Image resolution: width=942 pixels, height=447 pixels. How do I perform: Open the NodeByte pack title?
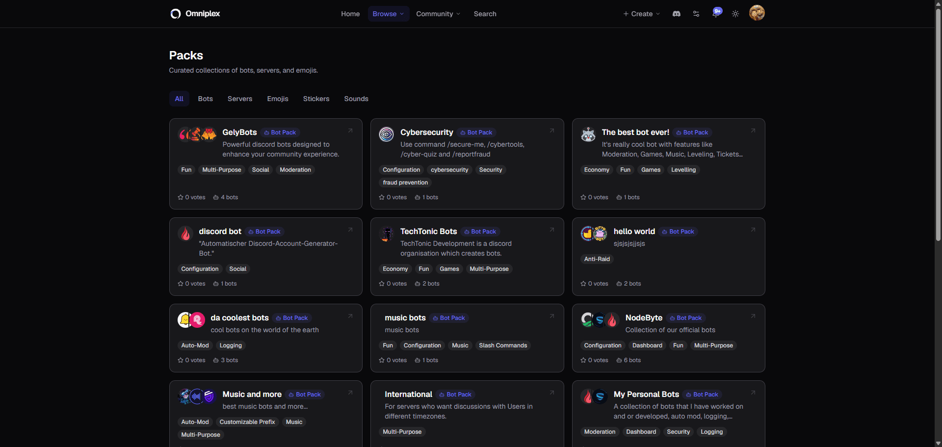tap(644, 317)
